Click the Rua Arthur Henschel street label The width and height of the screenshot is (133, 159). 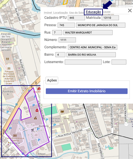tap(71, 133)
